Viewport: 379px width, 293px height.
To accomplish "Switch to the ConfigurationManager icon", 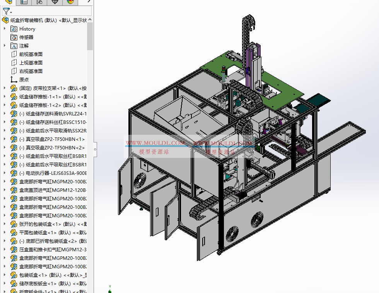I will pyautogui.click(x=39, y=3).
